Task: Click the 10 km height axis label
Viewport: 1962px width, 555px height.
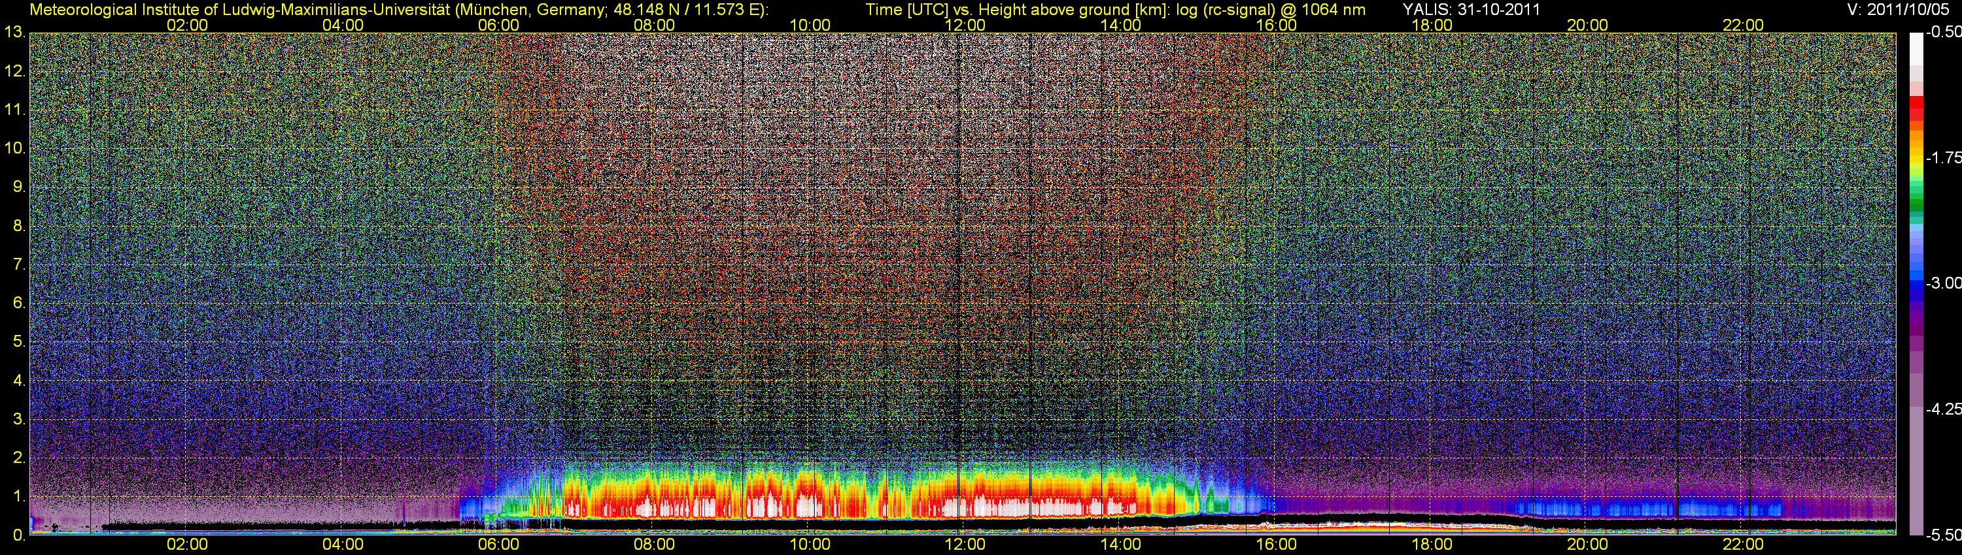Action: tap(14, 148)
